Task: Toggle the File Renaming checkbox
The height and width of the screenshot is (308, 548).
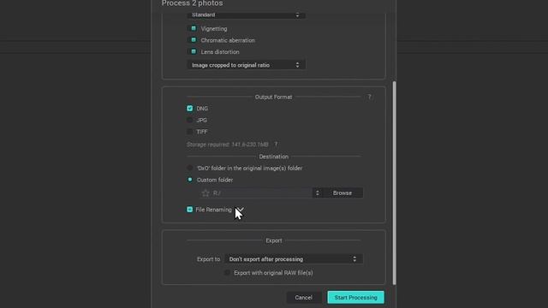Action: (x=190, y=210)
